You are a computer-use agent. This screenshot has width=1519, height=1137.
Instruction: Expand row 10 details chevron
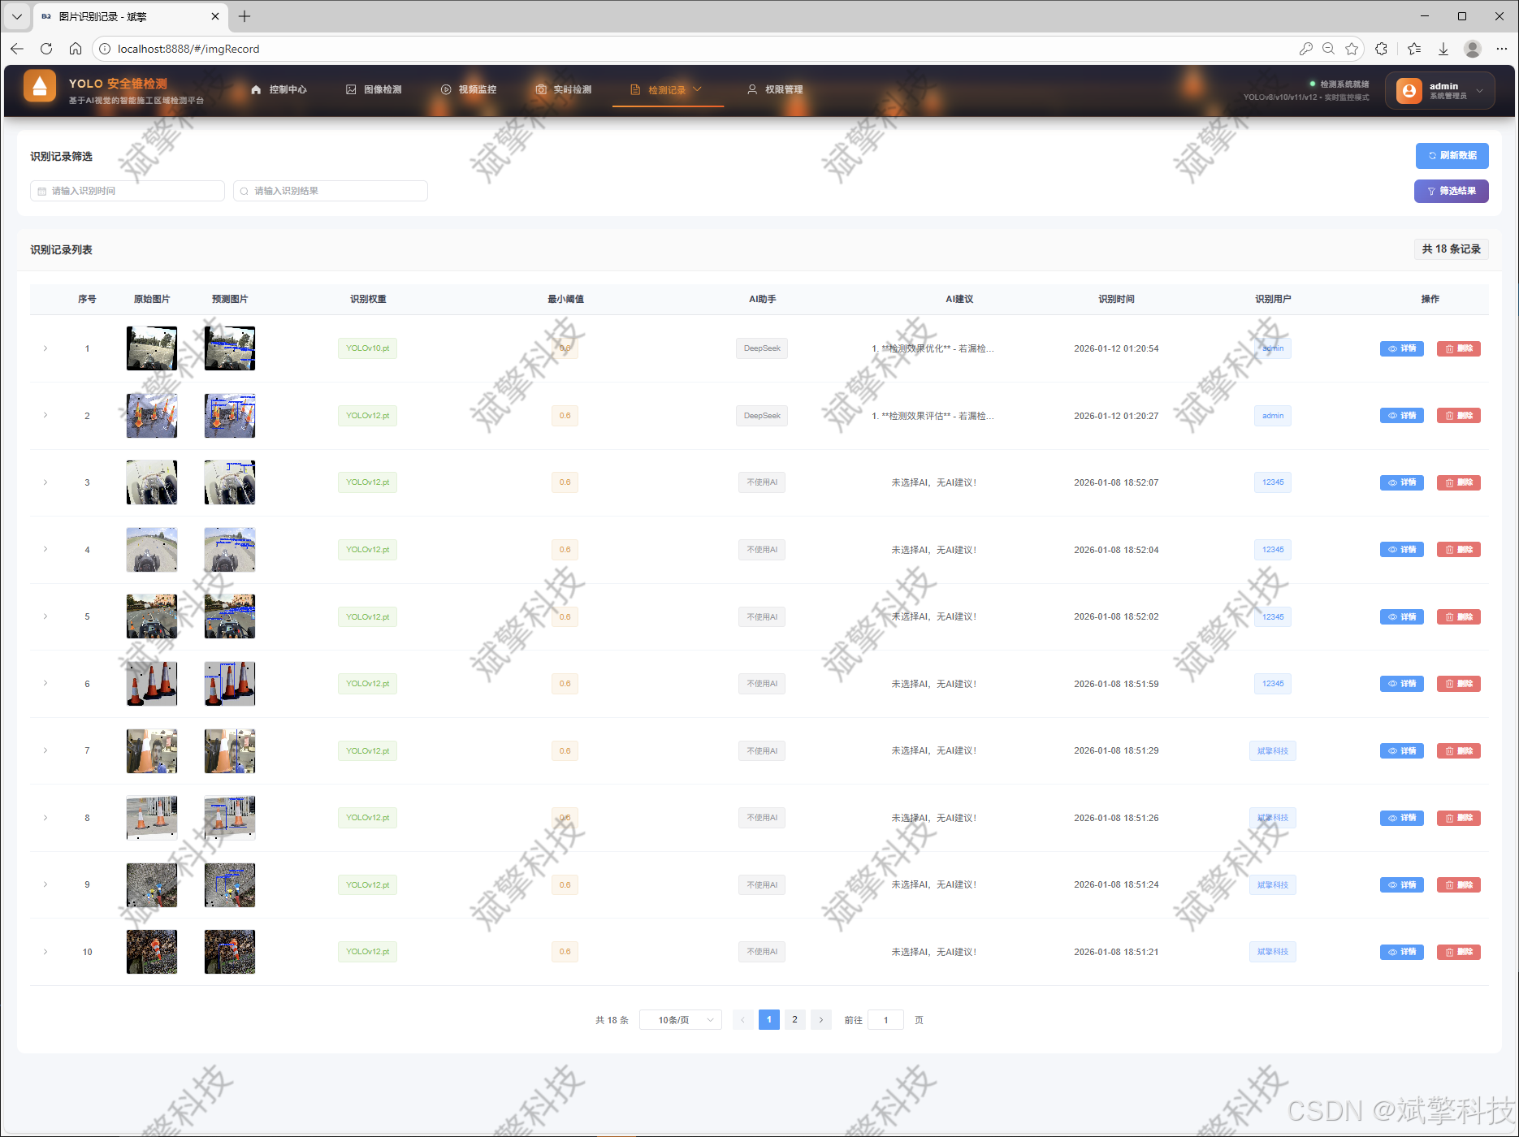(45, 952)
